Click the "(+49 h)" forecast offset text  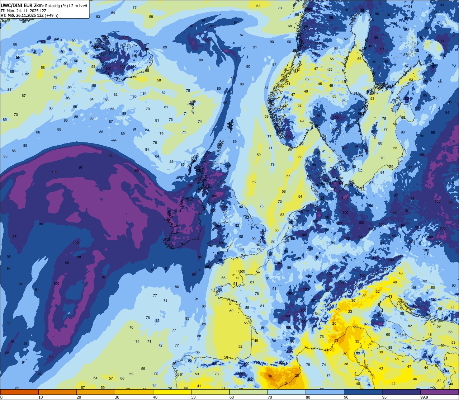(x=52, y=15)
